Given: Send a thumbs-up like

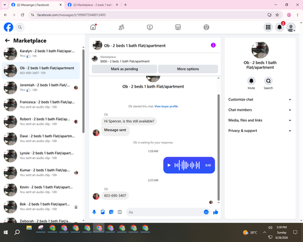Looking at the screenshot, I should pyautogui.click(x=216, y=212).
